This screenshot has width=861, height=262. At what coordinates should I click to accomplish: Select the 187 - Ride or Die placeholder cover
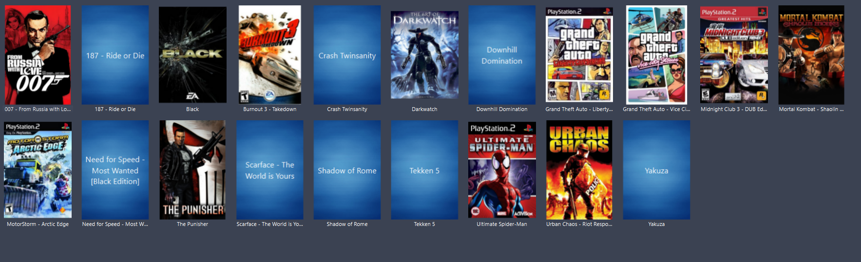point(115,55)
